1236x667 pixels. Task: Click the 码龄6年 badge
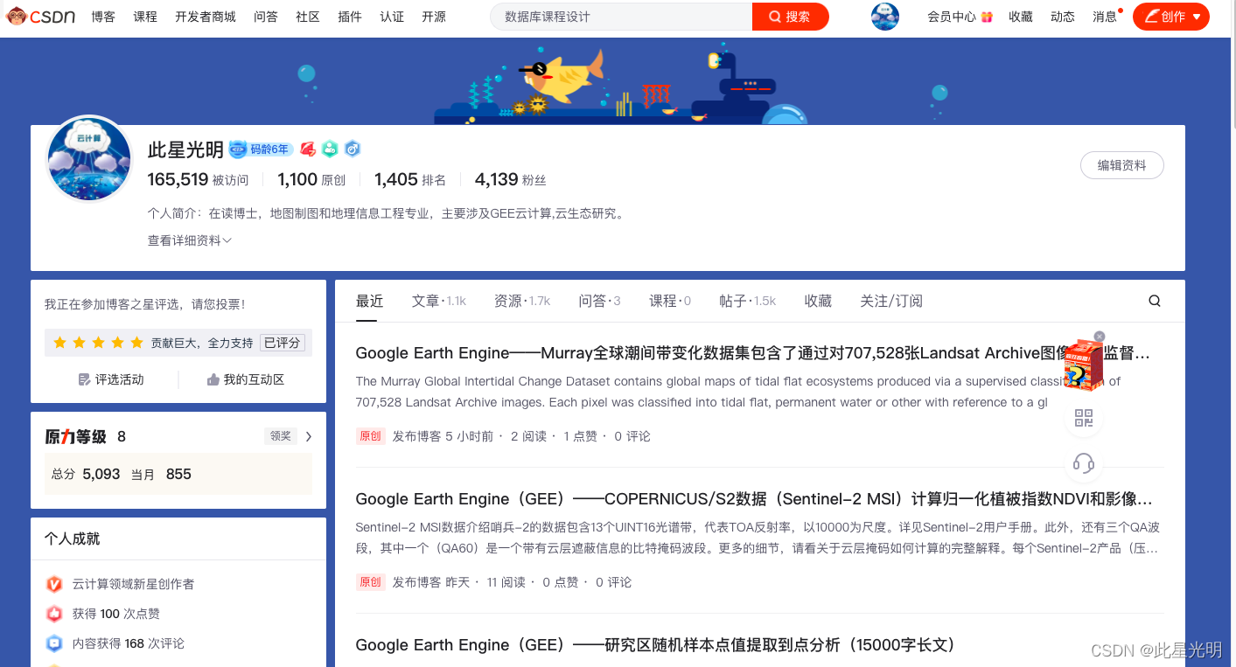point(260,149)
